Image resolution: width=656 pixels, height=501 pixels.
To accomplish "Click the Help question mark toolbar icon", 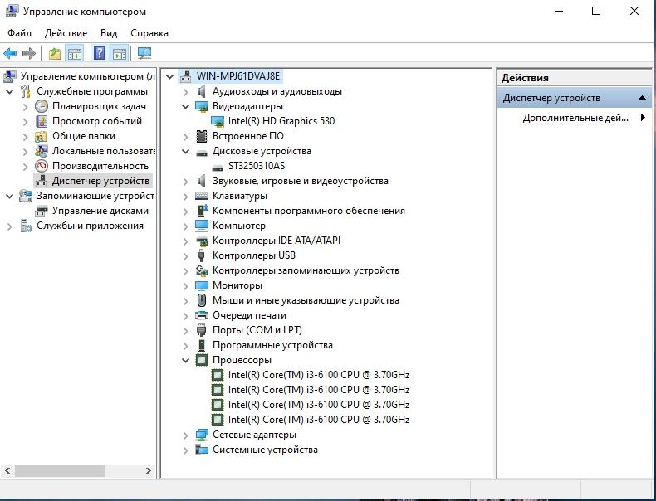I will coord(99,53).
